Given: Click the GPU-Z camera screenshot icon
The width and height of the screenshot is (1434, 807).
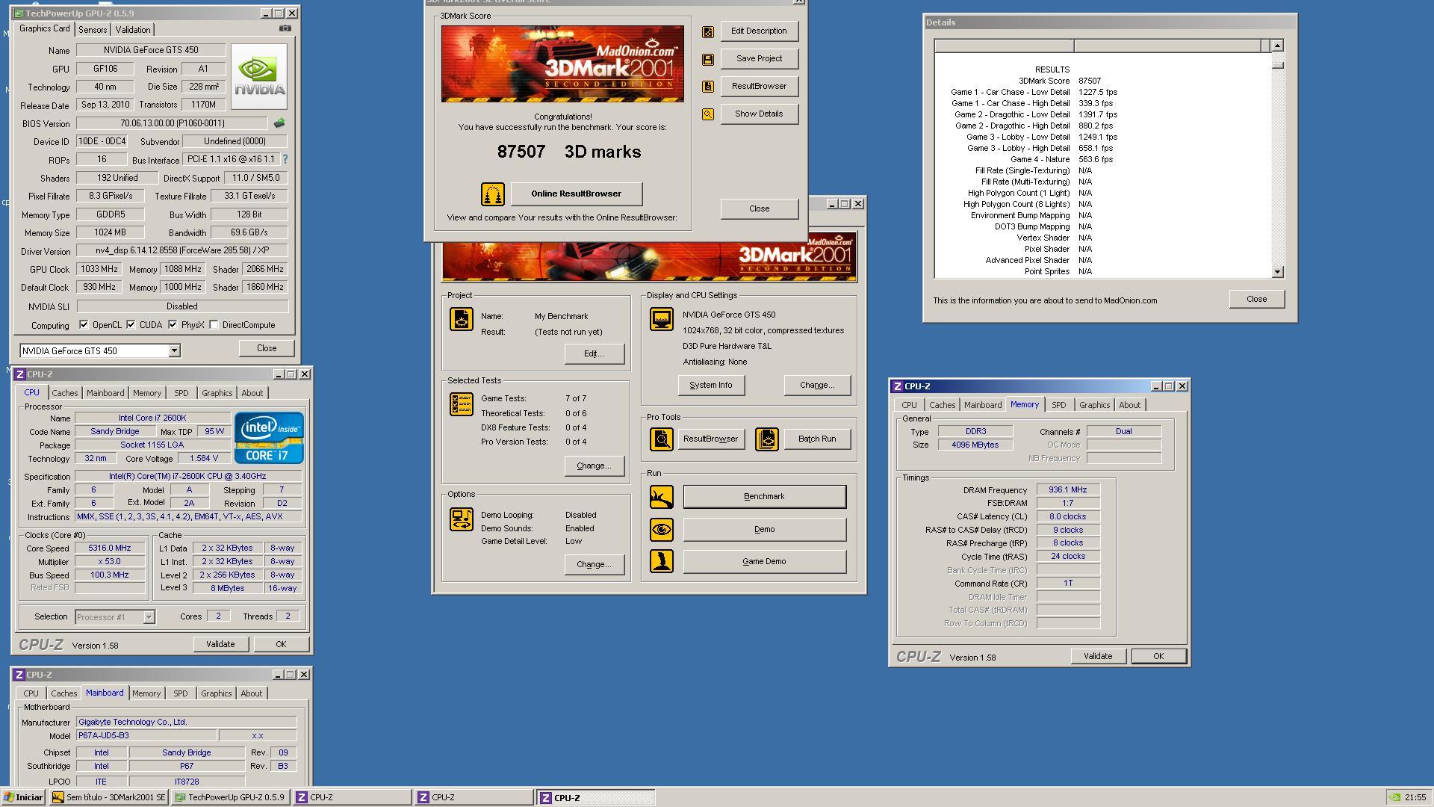Looking at the screenshot, I should click(285, 28).
